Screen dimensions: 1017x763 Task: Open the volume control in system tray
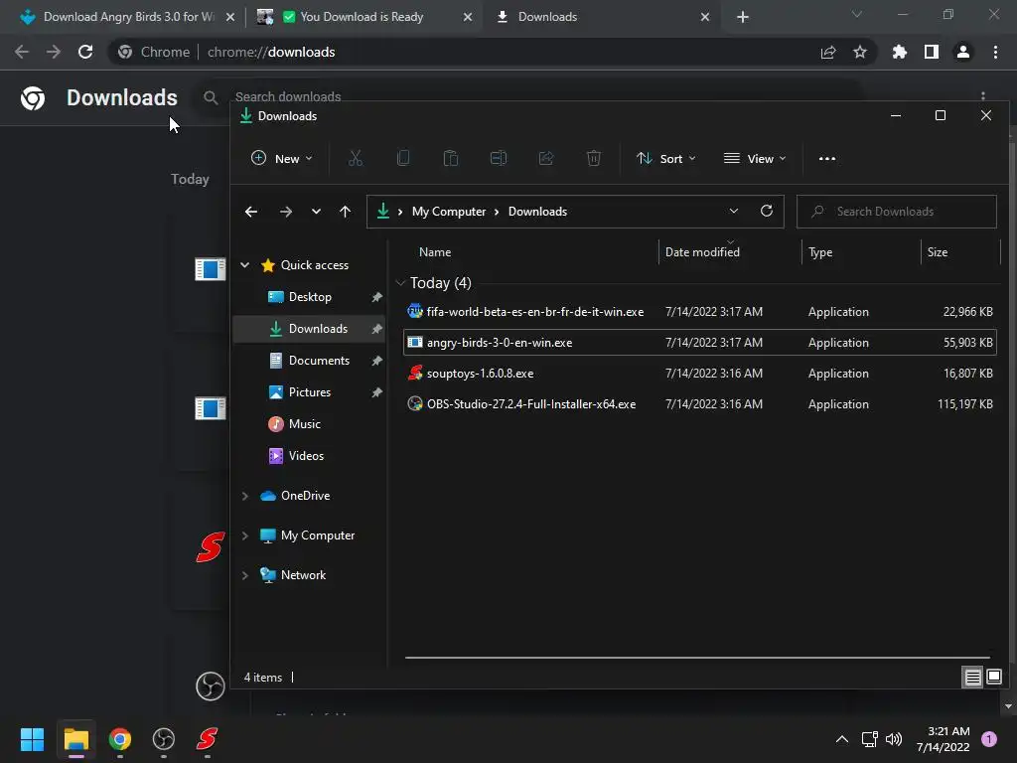coord(894,739)
